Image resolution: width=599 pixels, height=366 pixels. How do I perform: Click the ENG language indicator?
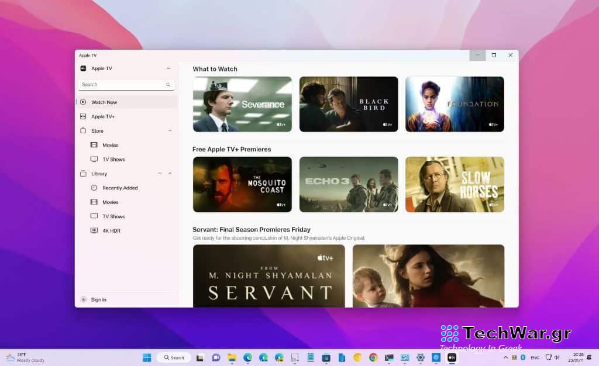tap(534, 357)
